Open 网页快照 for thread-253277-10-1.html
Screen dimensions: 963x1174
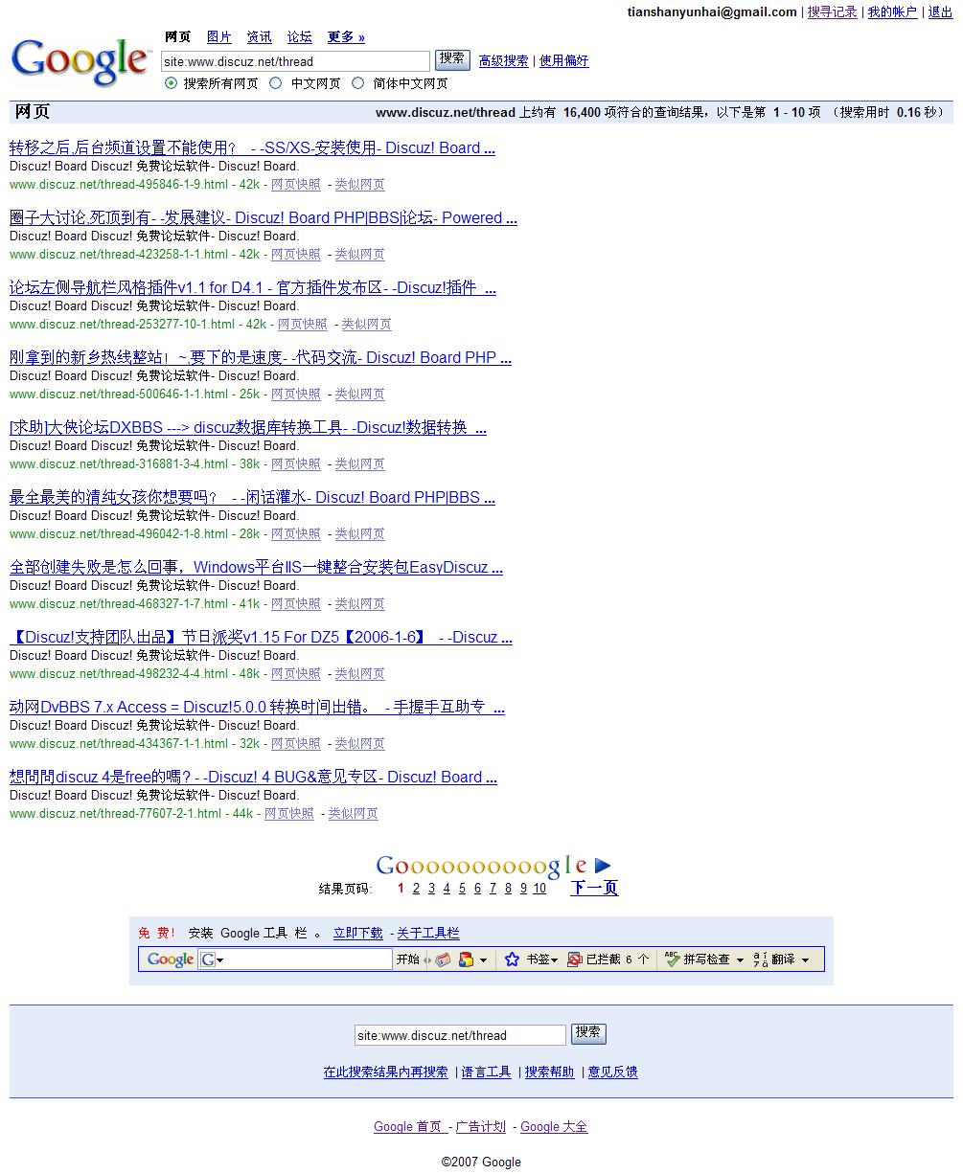(x=303, y=325)
